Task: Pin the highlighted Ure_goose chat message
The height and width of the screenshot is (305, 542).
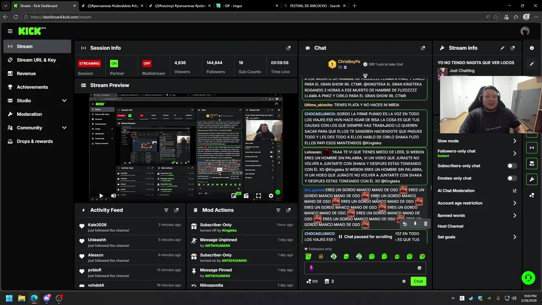Action: click(415, 224)
